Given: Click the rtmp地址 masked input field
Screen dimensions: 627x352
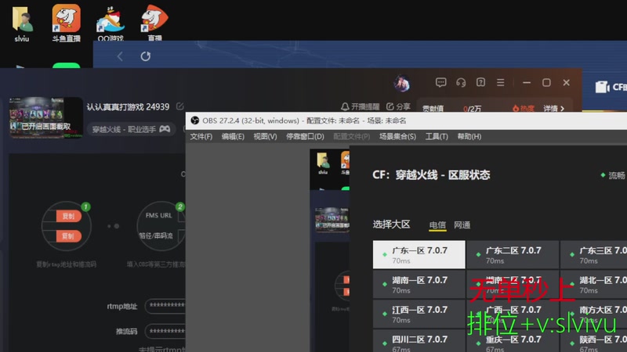Looking at the screenshot, I should coord(165,306).
